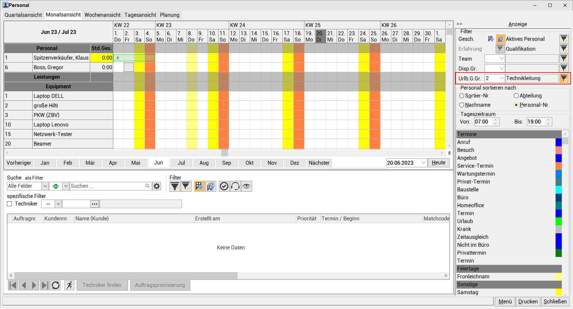573x309 pixels.
Task: Click the green Urlaub color swatch
Action: (559, 221)
